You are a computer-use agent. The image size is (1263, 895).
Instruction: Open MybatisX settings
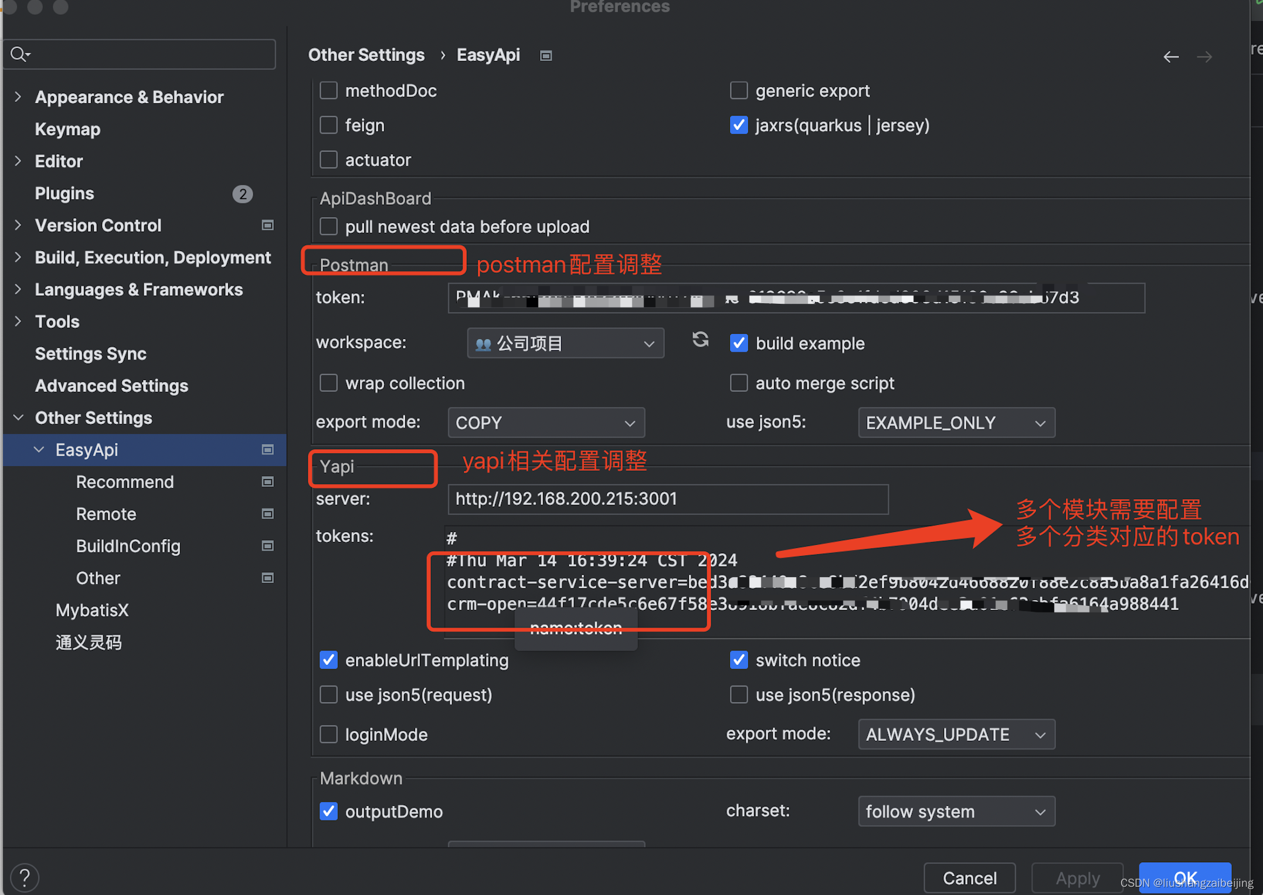(92, 610)
